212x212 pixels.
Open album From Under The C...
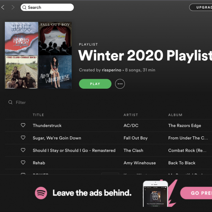click(188, 138)
